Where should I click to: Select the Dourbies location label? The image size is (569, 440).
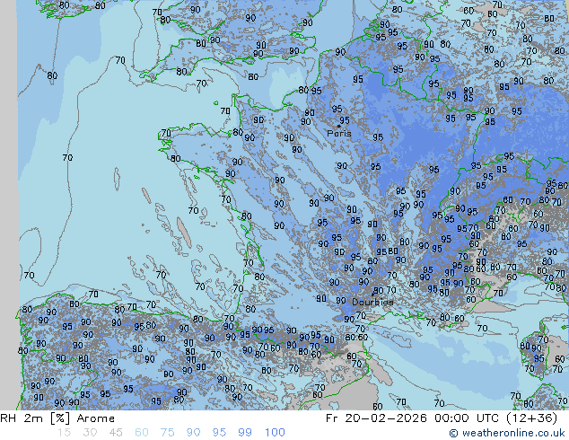click(x=372, y=302)
